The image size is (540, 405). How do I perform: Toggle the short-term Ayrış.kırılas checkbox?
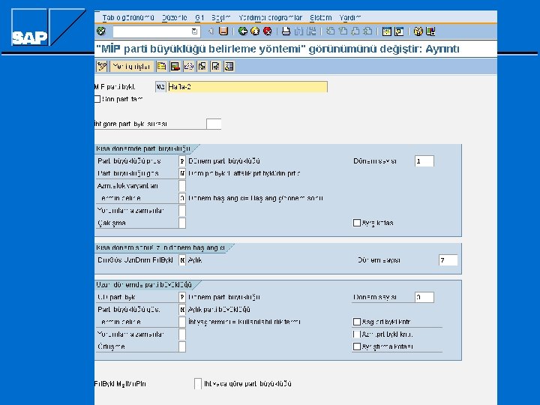357,223
